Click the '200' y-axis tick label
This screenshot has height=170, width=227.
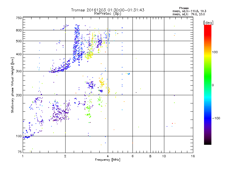tap(19, 95)
